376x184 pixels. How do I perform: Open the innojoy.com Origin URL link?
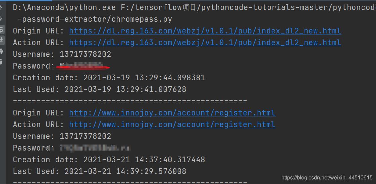(x=172, y=113)
